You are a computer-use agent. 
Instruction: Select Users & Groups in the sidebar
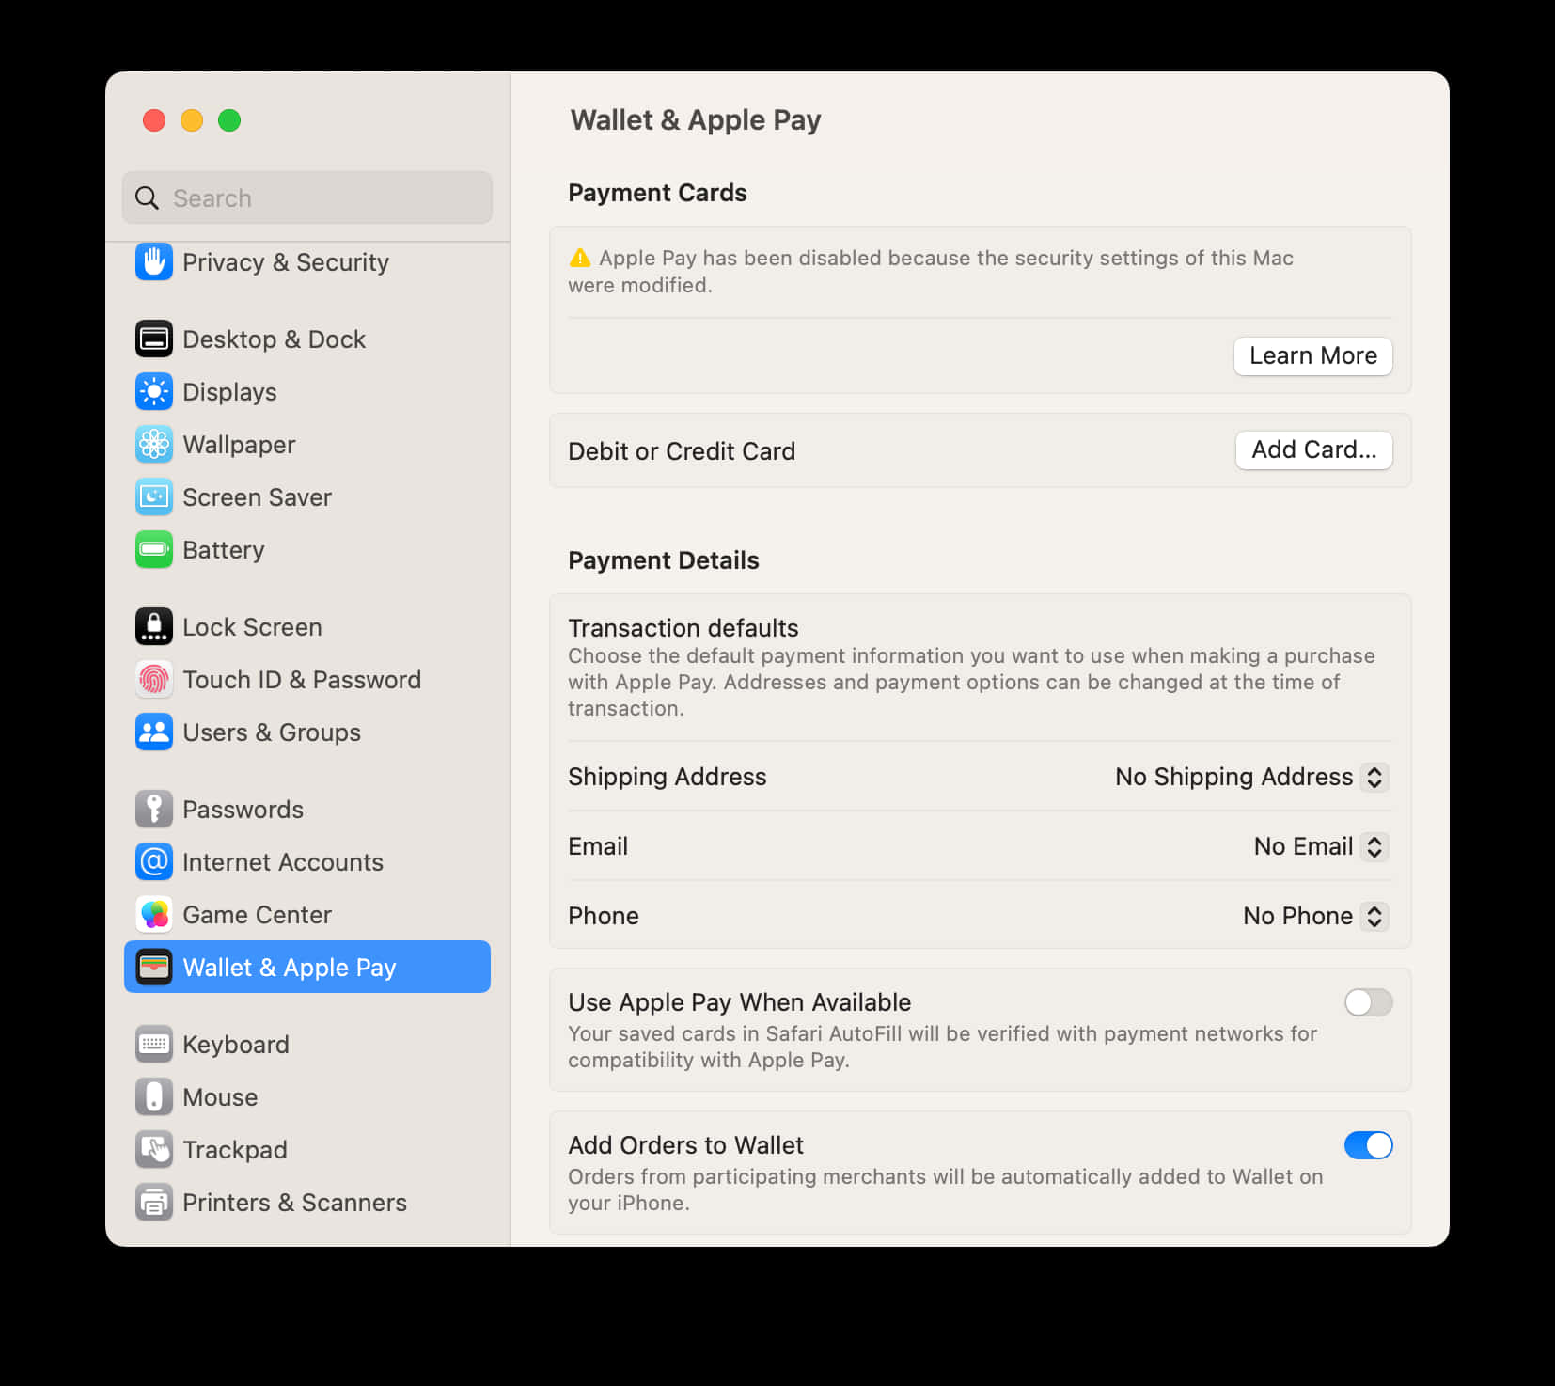click(x=307, y=732)
